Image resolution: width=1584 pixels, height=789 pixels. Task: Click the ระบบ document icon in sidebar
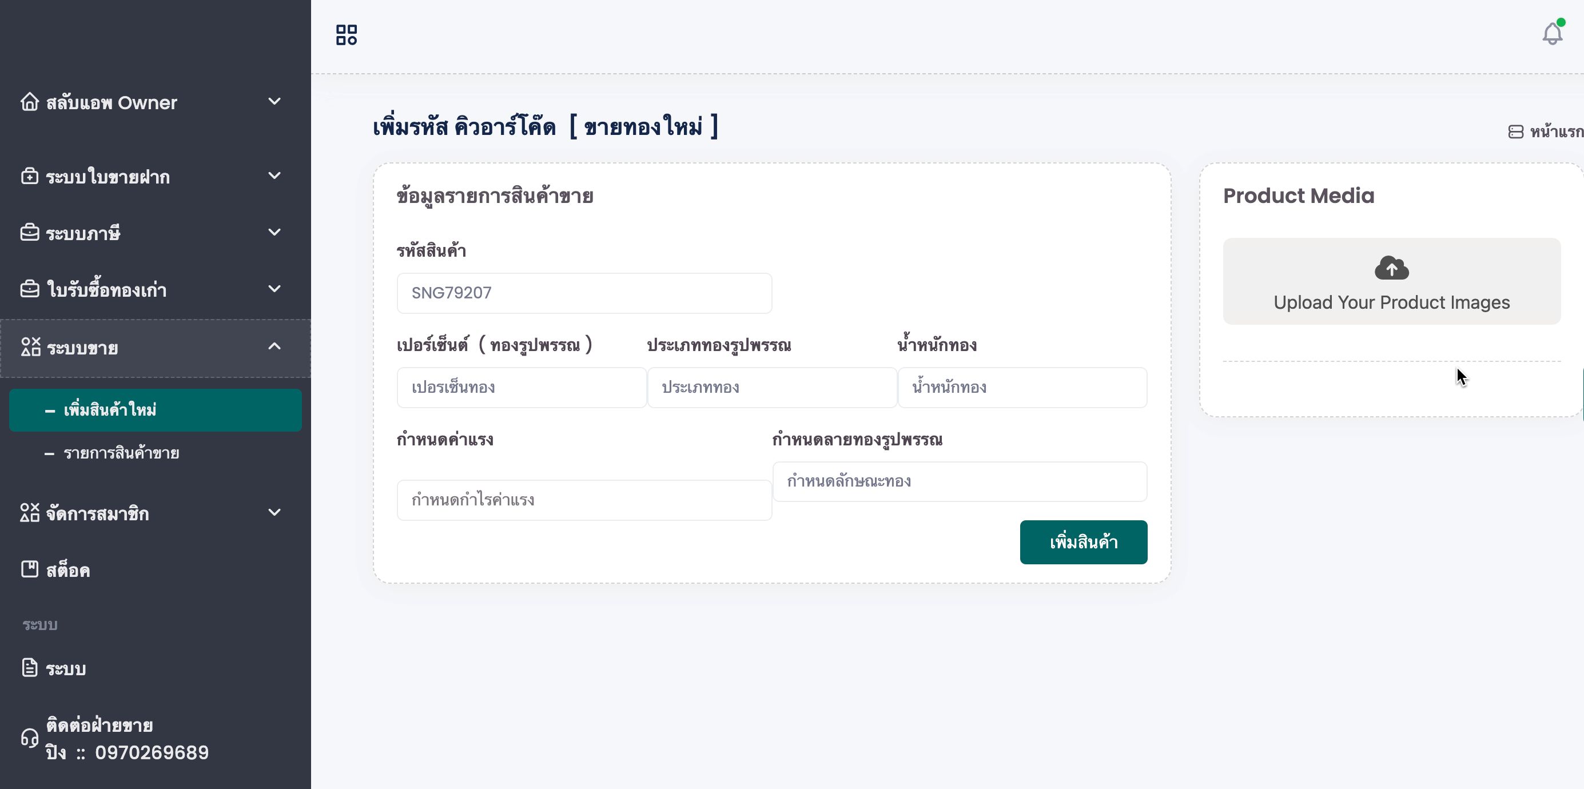[30, 668]
